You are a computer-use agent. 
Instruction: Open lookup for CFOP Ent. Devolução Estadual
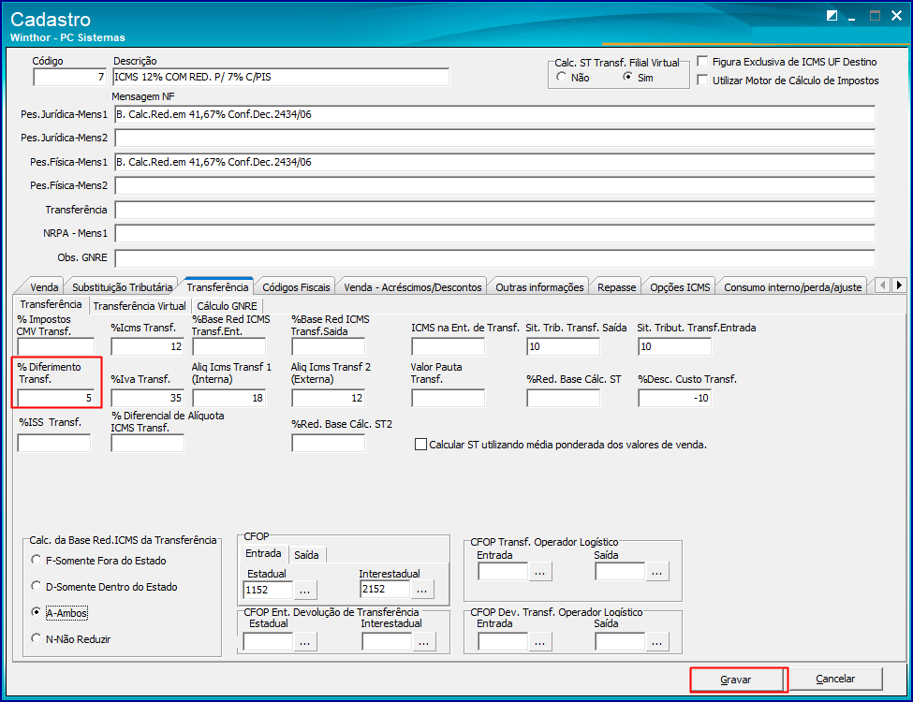[305, 642]
